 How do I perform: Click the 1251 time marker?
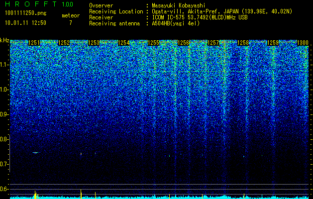(x=34, y=43)
